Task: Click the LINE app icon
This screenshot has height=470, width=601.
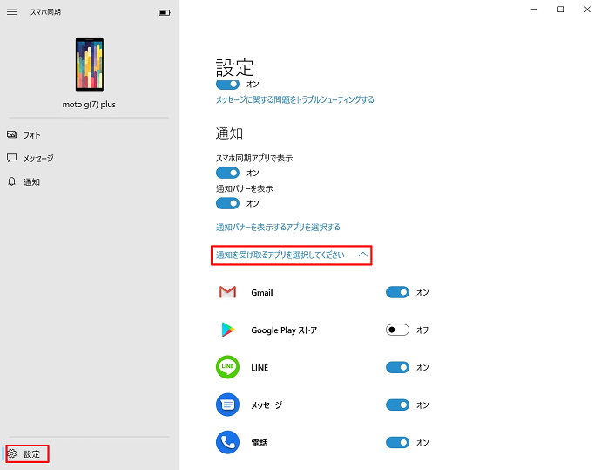Action: pos(227,367)
